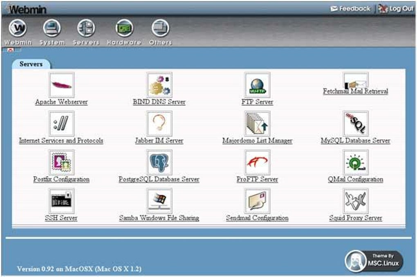Switch to the System category

click(x=52, y=32)
